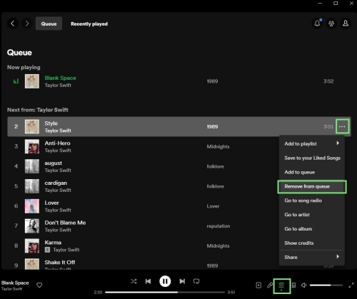
Task: Expand the Add to playlist submenu
Action: click(312, 143)
